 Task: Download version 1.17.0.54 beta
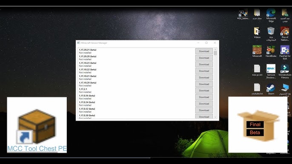tap(204, 104)
